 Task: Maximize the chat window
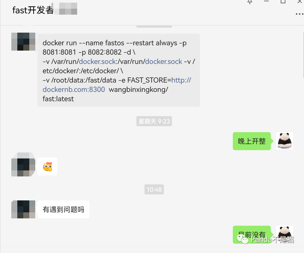283,2
